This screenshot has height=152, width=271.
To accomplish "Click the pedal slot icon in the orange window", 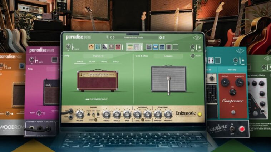I will point(22,66).
